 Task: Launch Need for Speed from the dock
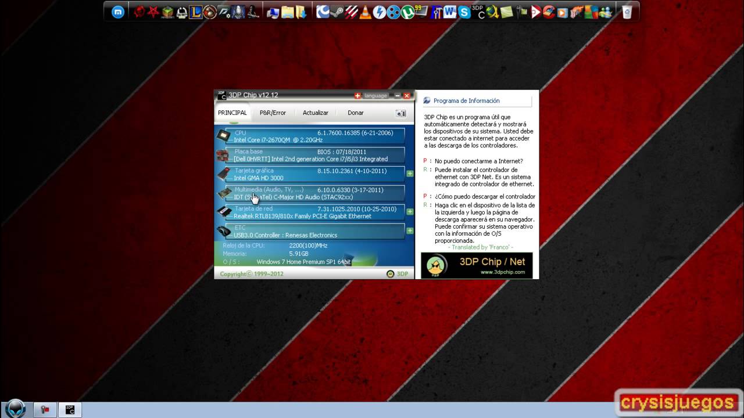(x=224, y=12)
